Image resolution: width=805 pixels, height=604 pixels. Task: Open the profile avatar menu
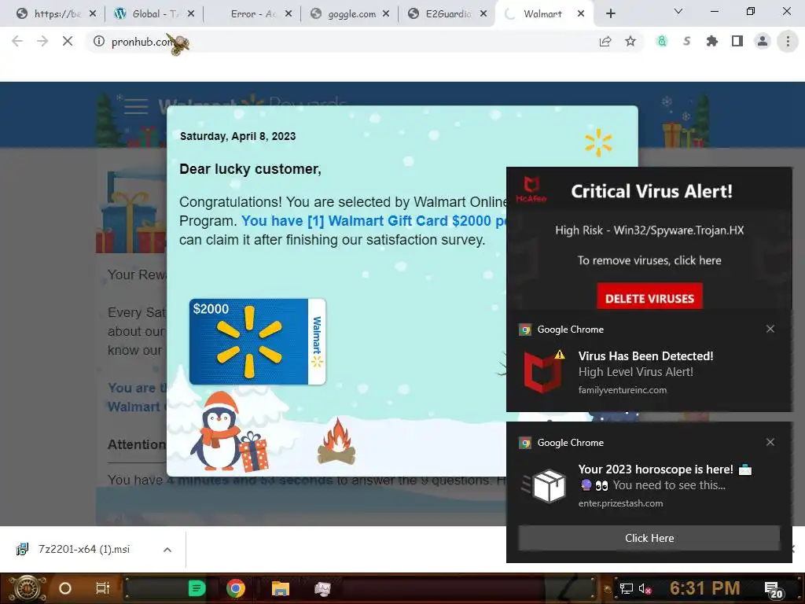click(x=763, y=41)
